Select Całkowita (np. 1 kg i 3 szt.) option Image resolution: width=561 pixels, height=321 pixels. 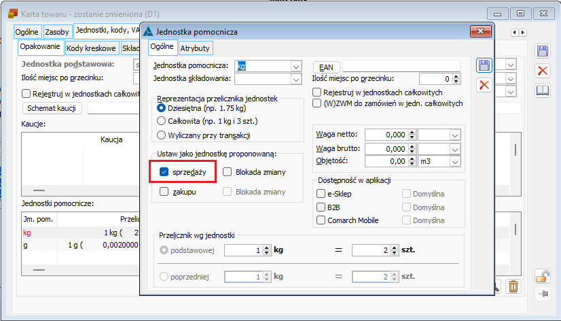point(162,121)
